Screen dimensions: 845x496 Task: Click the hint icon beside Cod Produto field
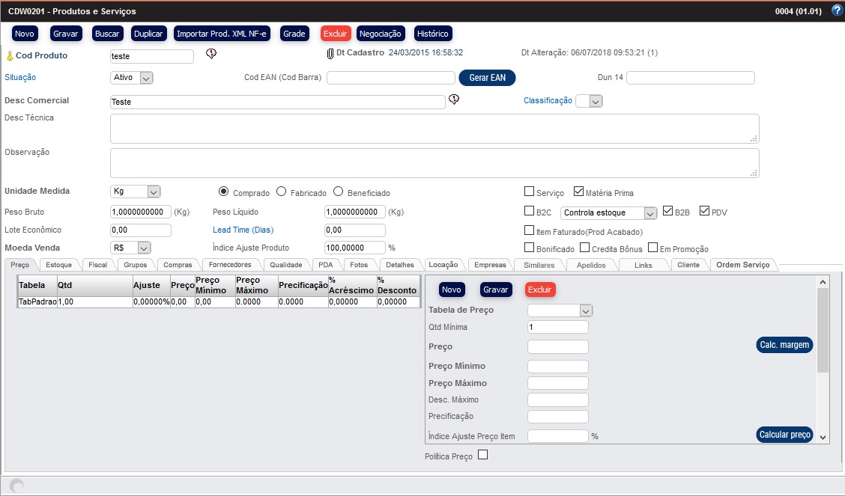pos(211,54)
